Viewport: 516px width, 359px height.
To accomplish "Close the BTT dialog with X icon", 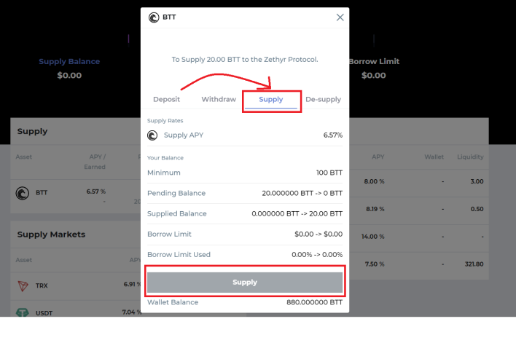I will [x=340, y=17].
